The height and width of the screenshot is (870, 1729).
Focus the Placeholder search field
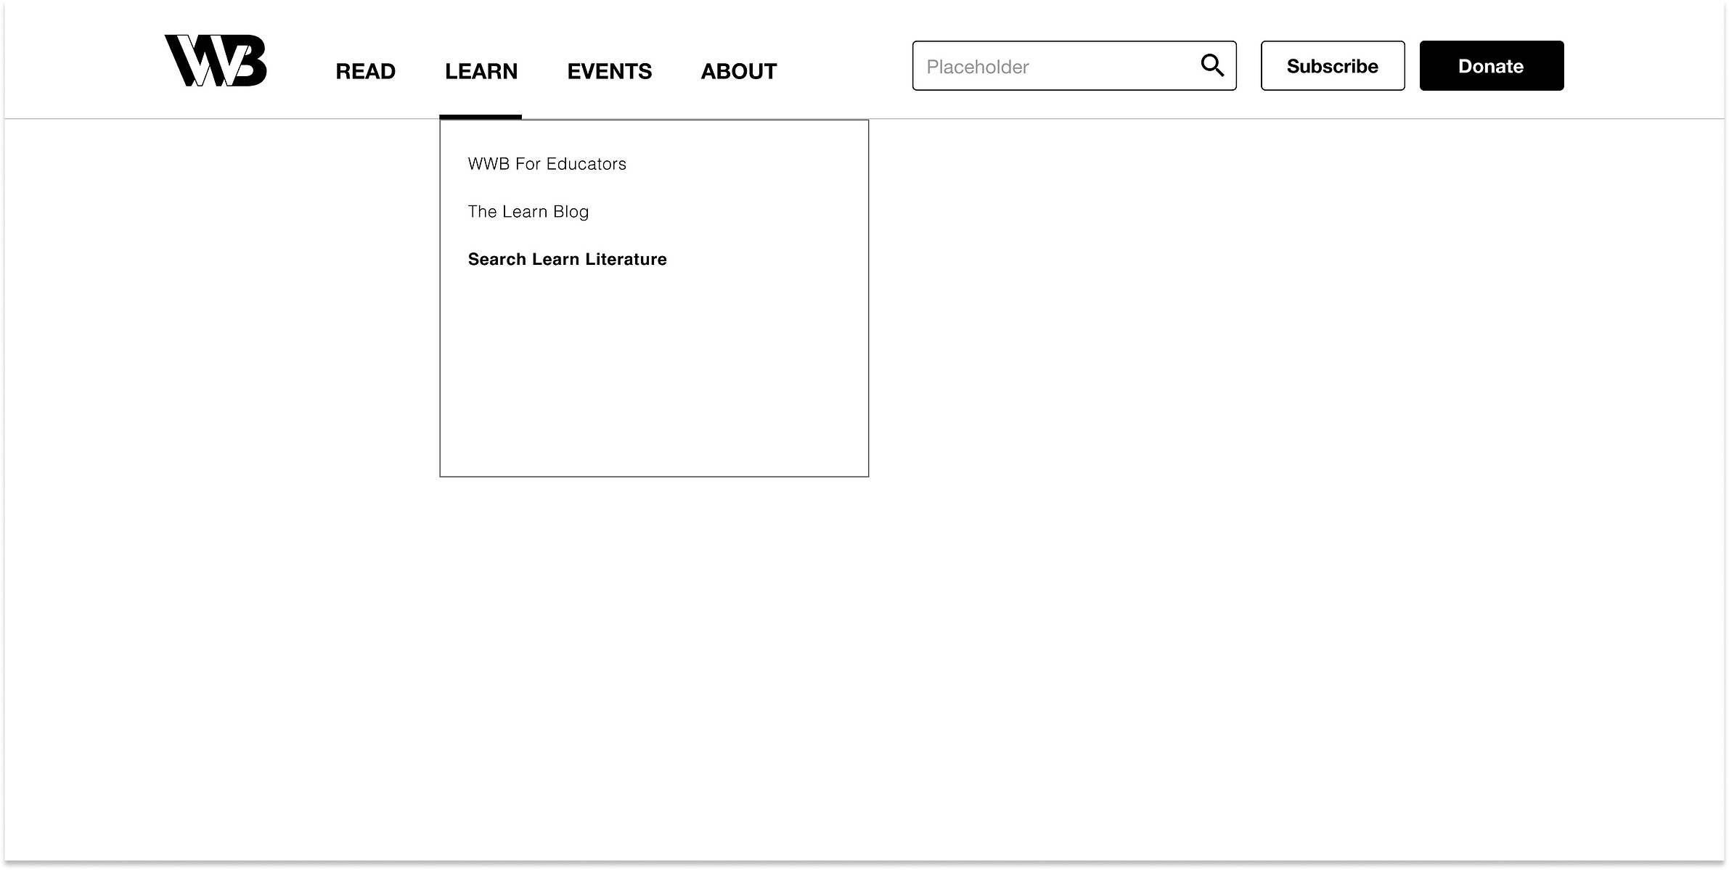1074,66
